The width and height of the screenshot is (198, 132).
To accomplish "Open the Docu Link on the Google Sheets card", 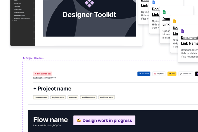I will click(x=166, y=21).
